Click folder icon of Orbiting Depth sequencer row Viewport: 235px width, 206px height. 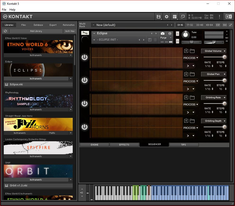[192, 121]
